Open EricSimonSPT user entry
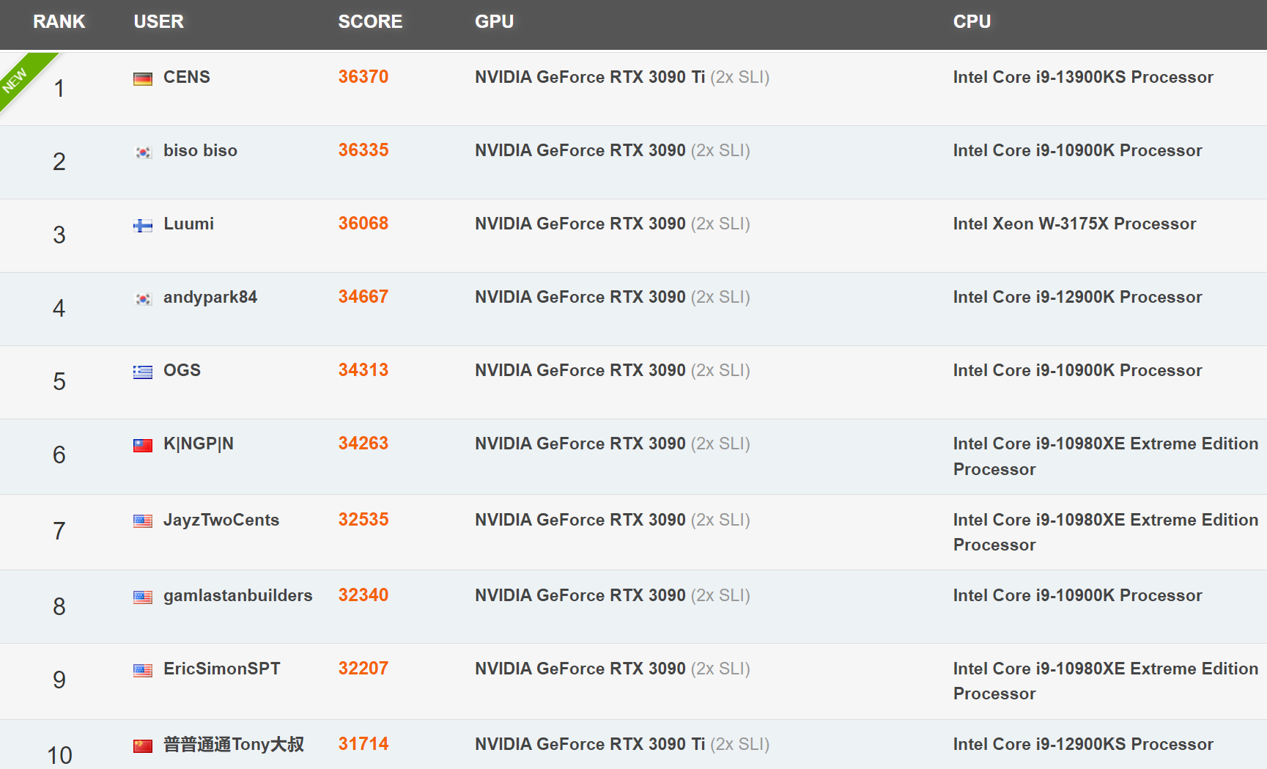The width and height of the screenshot is (1267, 769). (x=222, y=669)
